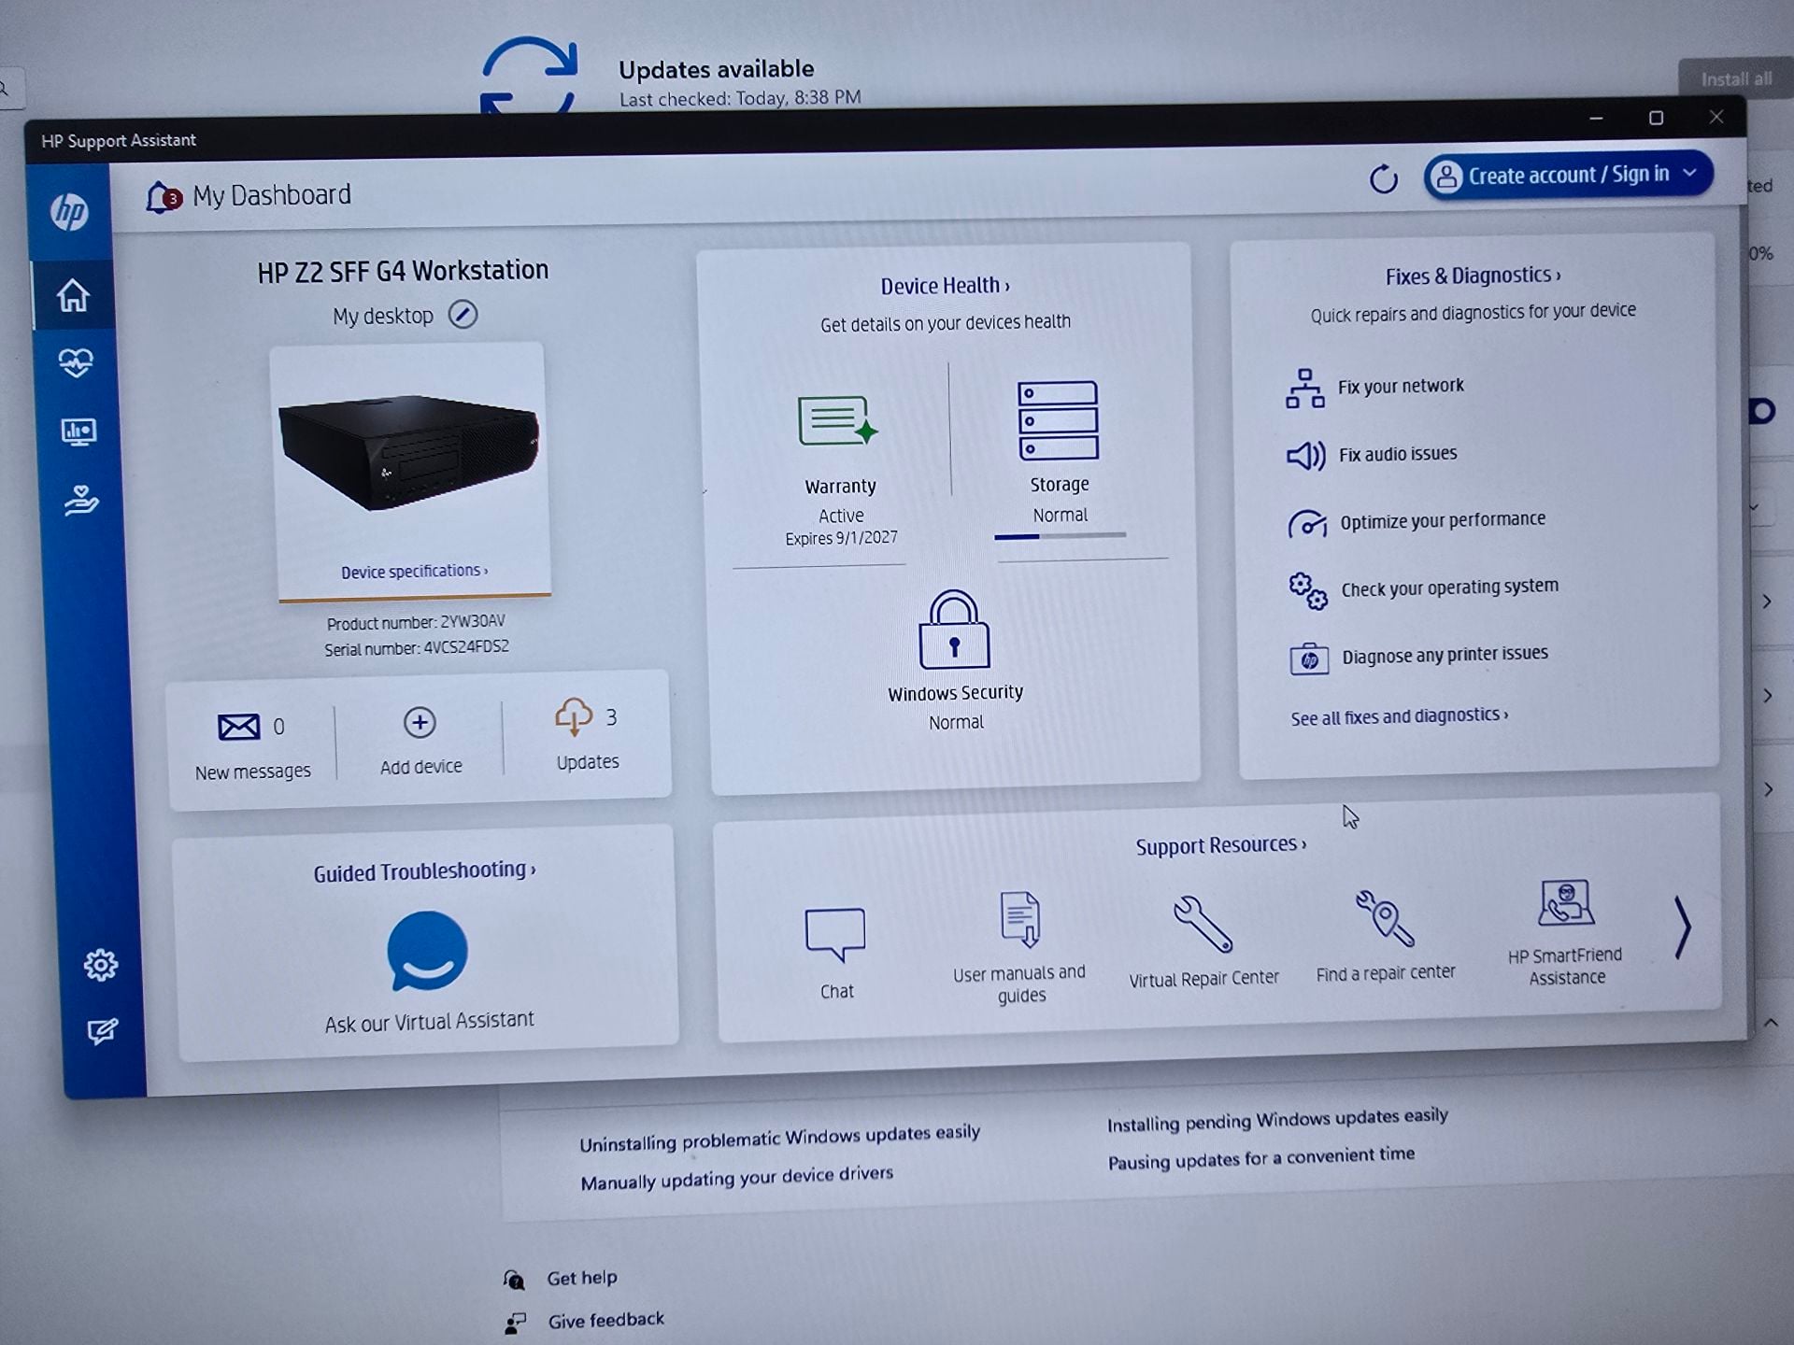Open Settings gear in the sidebar
The image size is (1794, 1345).
coord(100,964)
